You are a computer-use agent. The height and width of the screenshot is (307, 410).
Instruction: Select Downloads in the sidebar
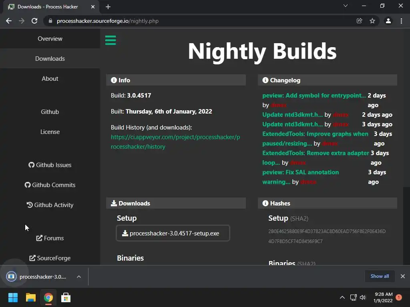[50, 58]
